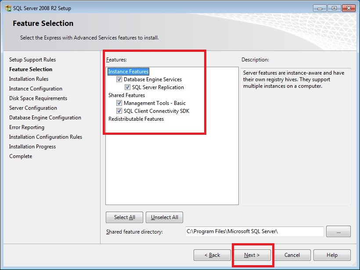Toggle SQL Server Replication checkbox
Image resolution: width=360 pixels, height=270 pixels.
pos(127,87)
